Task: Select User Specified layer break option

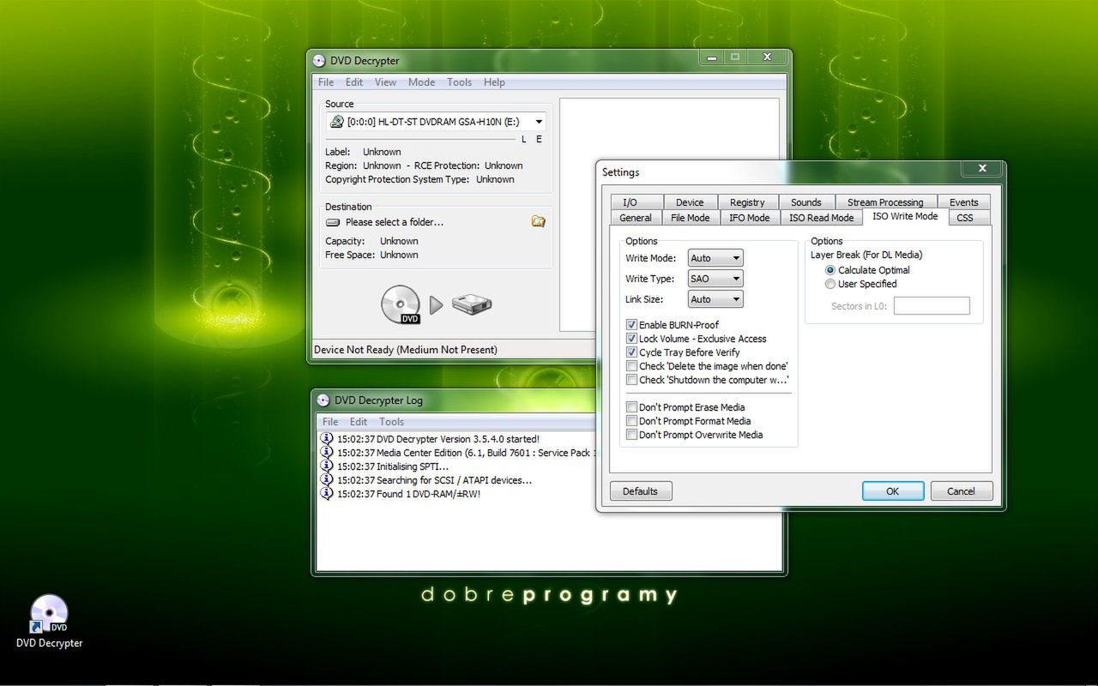Action: click(x=830, y=284)
